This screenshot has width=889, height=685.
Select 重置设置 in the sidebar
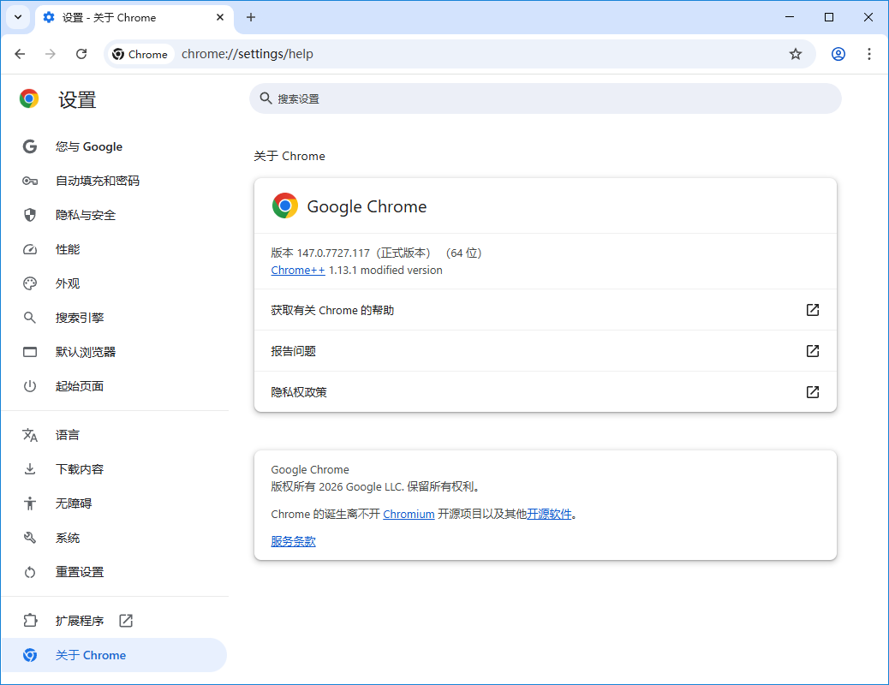(x=113, y=572)
